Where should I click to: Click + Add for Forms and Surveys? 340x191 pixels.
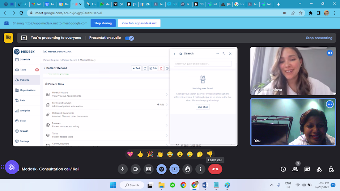coord(160,105)
